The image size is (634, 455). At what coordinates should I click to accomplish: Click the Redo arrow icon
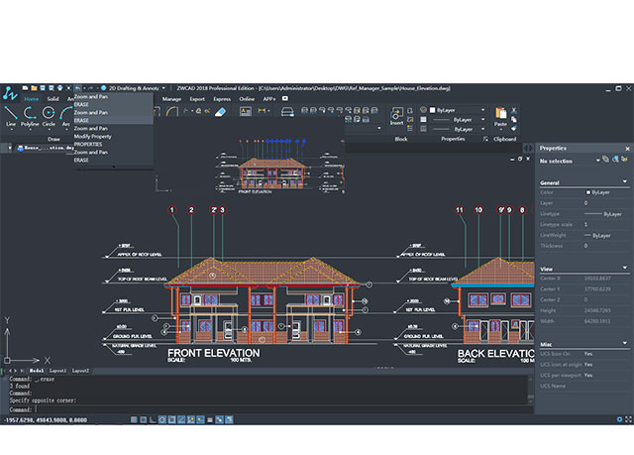tap(91, 88)
